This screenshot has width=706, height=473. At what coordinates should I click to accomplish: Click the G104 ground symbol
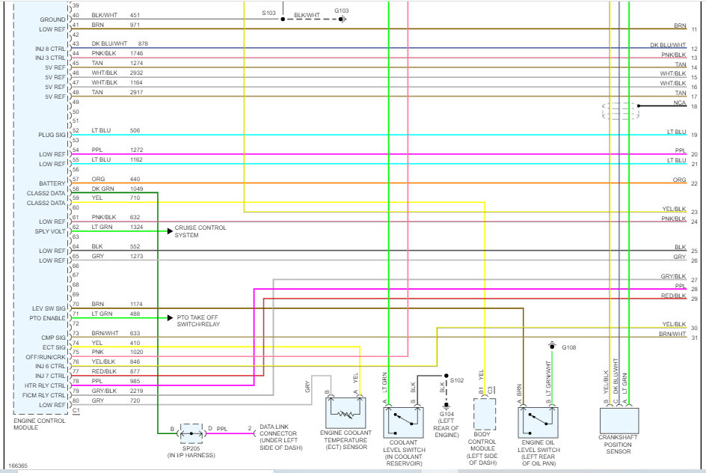tap(446, 406)
